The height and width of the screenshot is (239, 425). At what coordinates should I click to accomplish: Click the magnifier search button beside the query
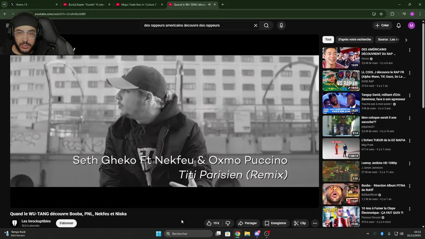pyautogui.click(x=266, y=26)
